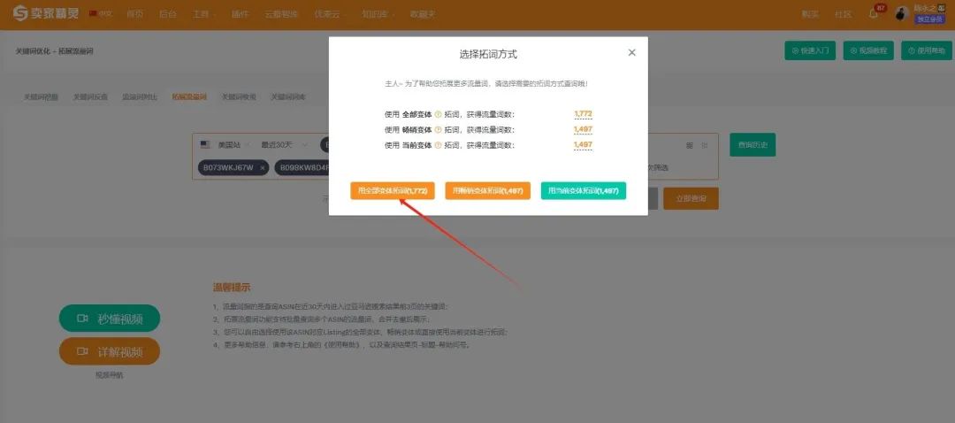Close the 选择拓词方式 dialog
This screenshot has height=423, width=955.
[x=631, y=52]
